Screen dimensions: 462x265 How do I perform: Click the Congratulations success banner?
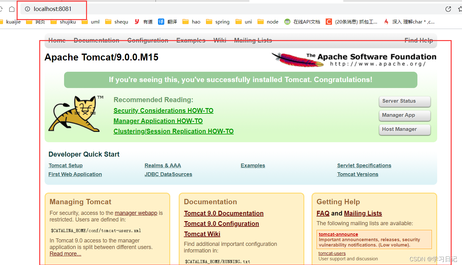point(241,80)
